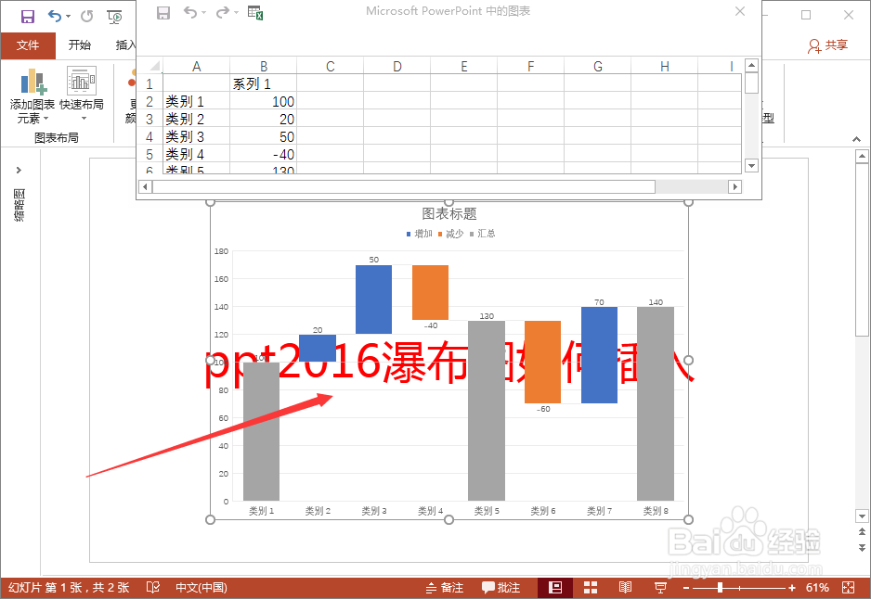The height and width of the screenshot is (599, 871).
Task: Select the 类别 1 cell
Action: pyautogui.click(x=196, y=101)
